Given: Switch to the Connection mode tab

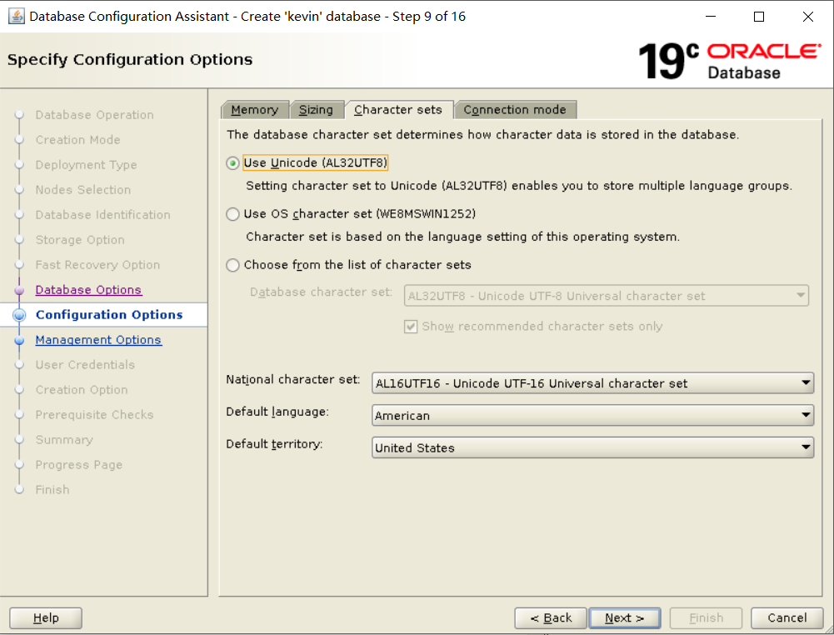Looking at the screenshot, I should 515,109.
